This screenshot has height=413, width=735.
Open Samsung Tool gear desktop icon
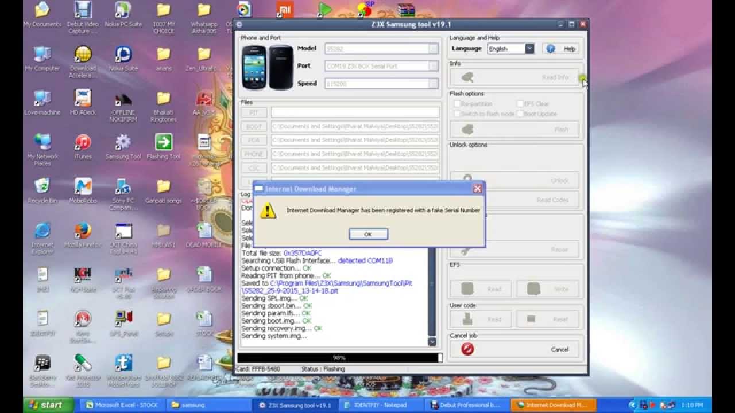[x=123, y=147]
